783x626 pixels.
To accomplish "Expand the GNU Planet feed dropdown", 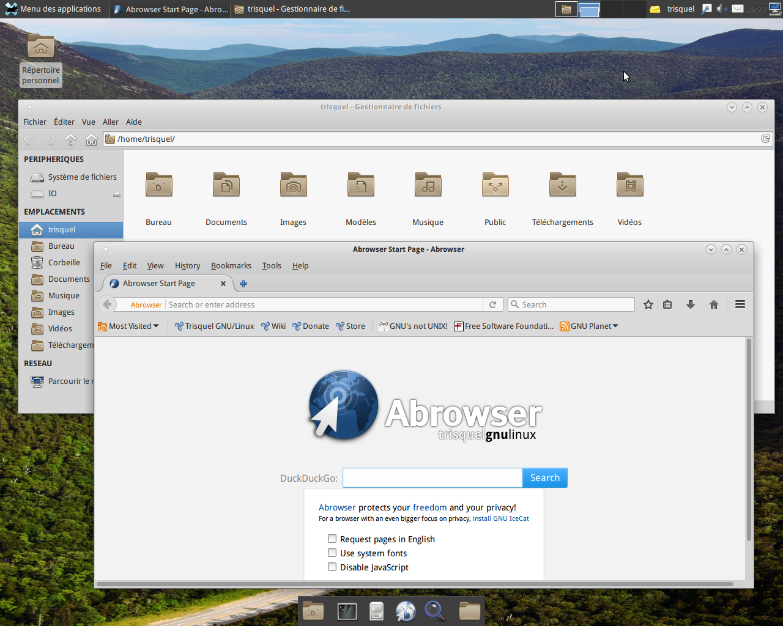I will click(x=589, y=326).
